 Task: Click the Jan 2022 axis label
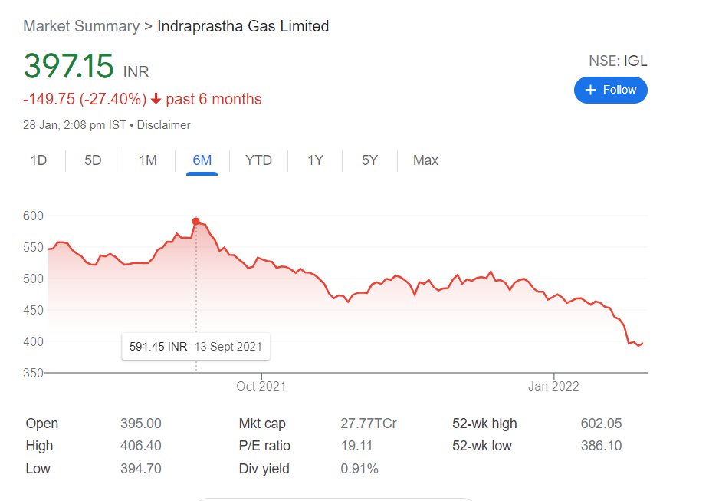point(553,386)
